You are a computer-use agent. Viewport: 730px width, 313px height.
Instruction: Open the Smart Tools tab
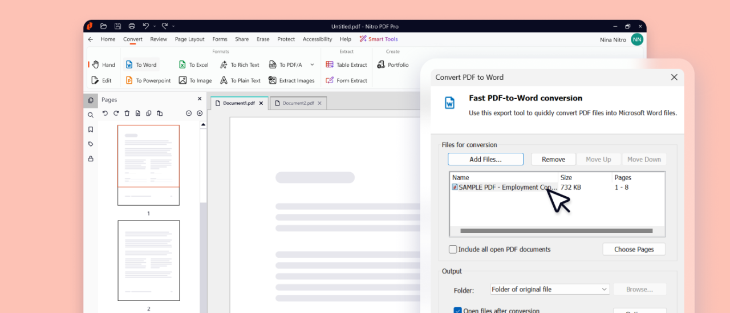click(x=379, y=39)
